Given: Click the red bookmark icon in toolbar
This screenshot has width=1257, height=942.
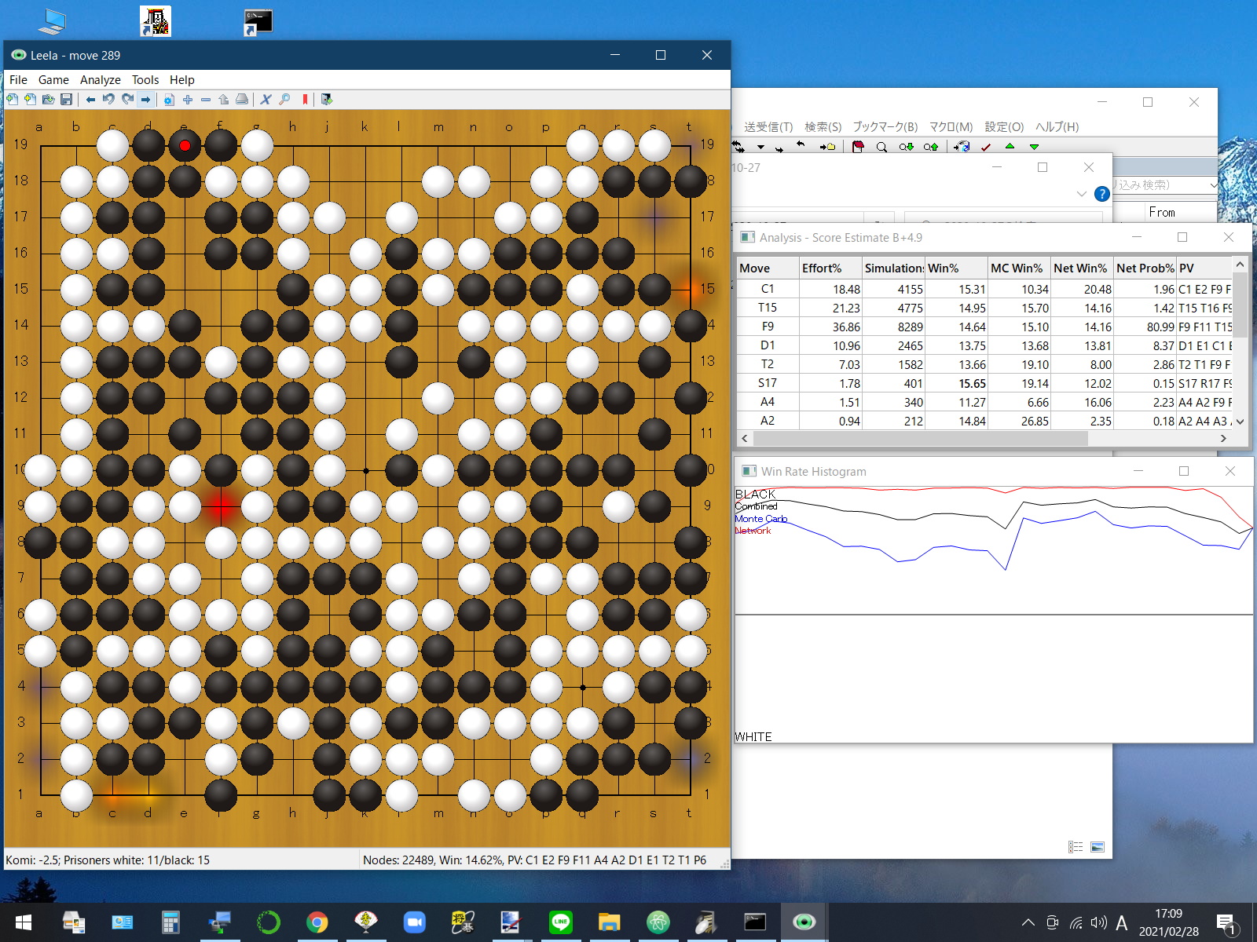Looking at the screenshot, I should click(305, 100).
